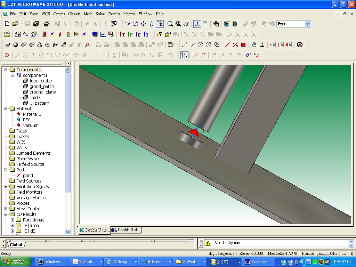Pick face tool red square icon
Viewport: 356px width, 267px height.
tap(243, 45)
